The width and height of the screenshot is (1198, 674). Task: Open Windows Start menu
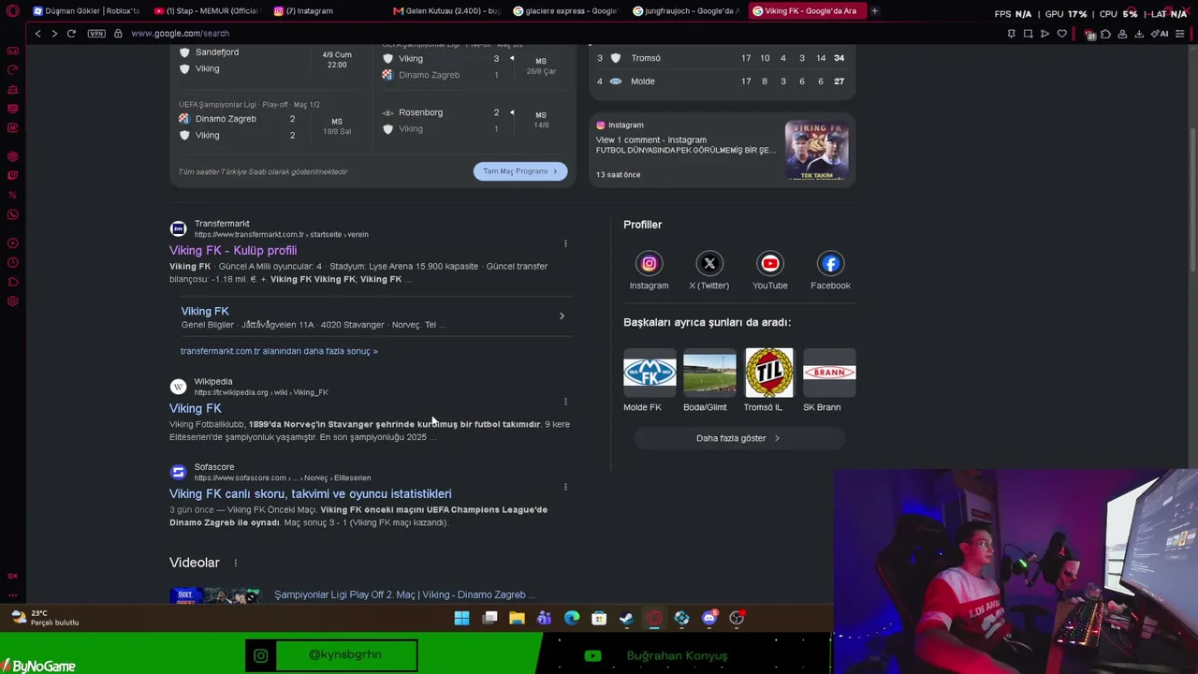[461, 618]
